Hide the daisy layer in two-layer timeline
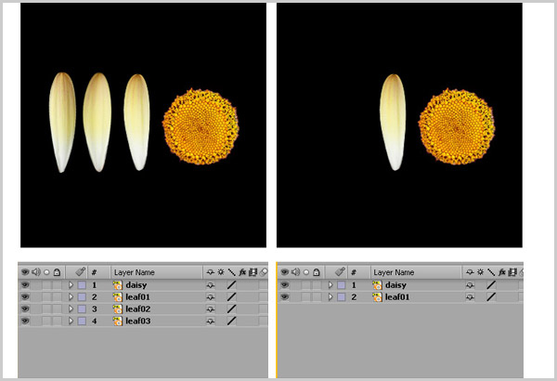Image resolution: width=557 pixels, height=381 pixels. coord(285,285)
